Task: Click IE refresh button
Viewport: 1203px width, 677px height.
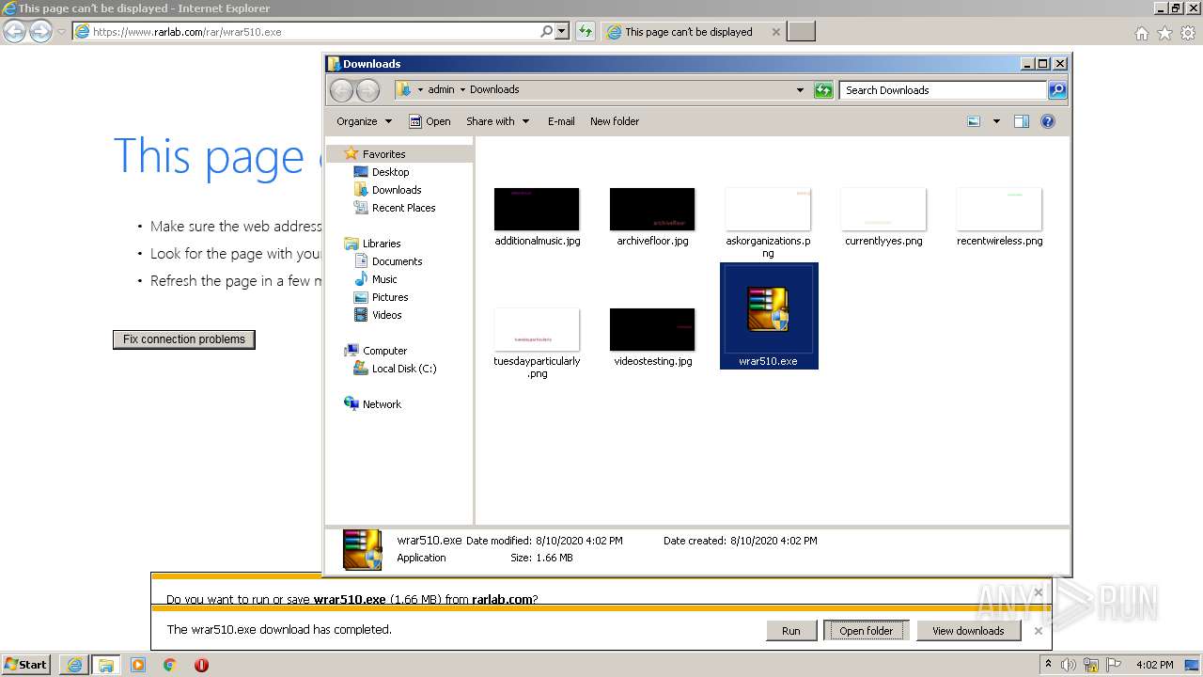Action: click(586, 31)
